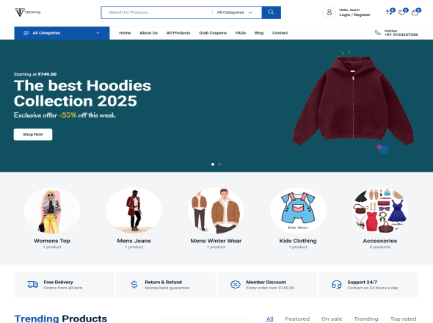Click the Free Delivery heading text
This screenshot has width=433, height=323.
[x=58, y=282]
